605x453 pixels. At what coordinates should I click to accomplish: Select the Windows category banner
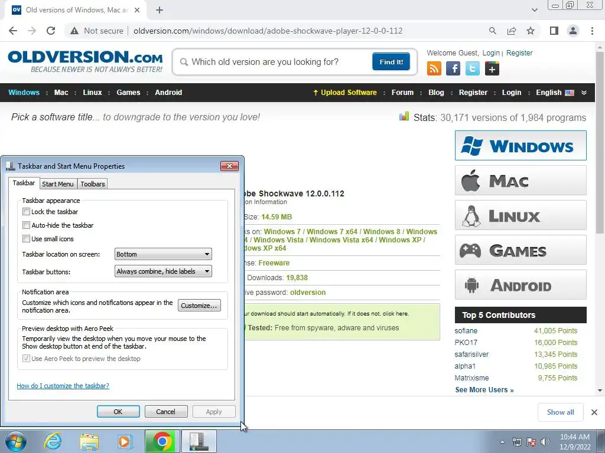pyautogui.click(x=521, y=145)
